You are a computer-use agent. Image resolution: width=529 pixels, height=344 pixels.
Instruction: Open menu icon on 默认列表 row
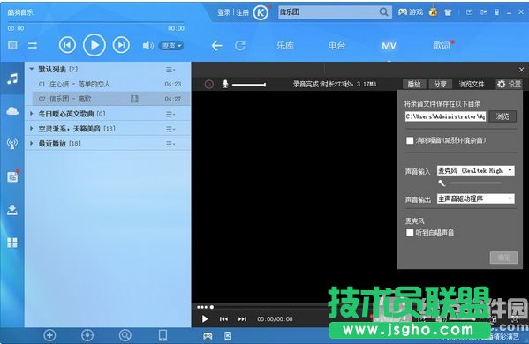170,70
